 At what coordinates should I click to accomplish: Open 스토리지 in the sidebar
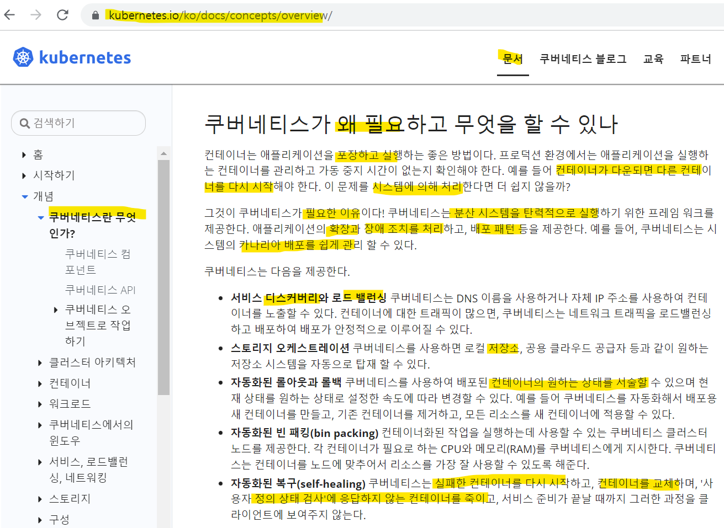pyautogui.click(x=70, y=499)
